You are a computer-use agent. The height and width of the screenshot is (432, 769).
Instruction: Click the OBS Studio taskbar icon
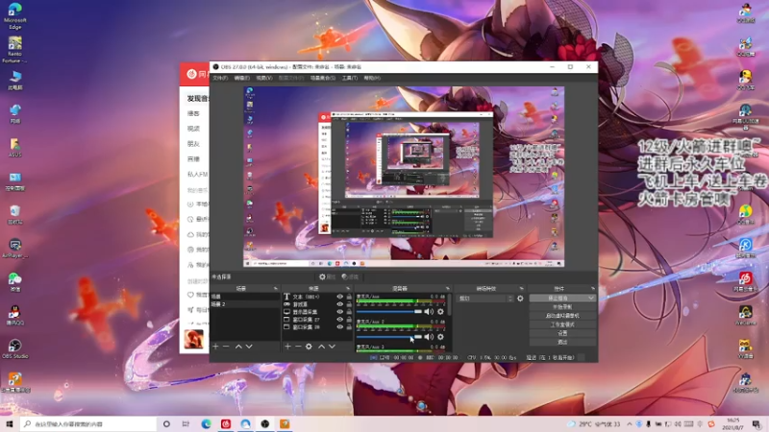(x=265, y=423)
